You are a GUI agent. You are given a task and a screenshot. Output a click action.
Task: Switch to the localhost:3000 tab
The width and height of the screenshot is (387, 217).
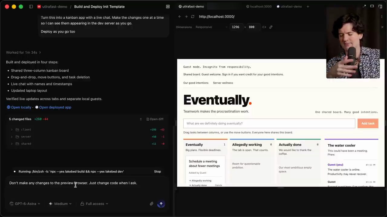click(x=259, y=7)
